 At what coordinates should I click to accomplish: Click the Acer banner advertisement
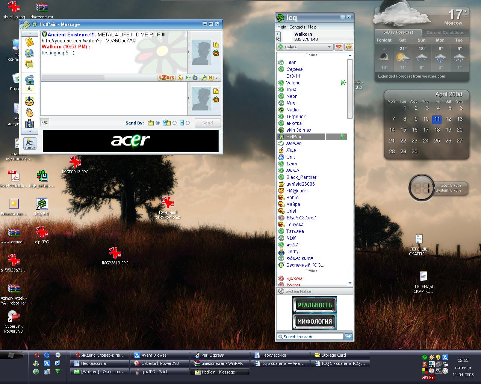pyautogui.click(x=131, y=141)
